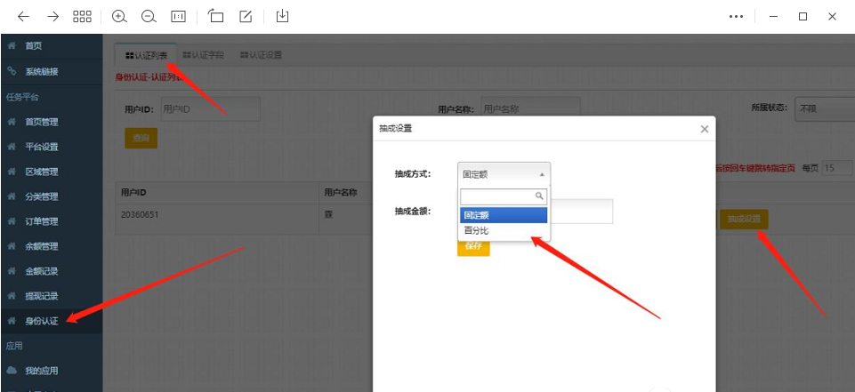The width and height of the screenshot is (855, 392).
Task: Select 百分比 from the dropdown list
Action: [x=477, y=231]
